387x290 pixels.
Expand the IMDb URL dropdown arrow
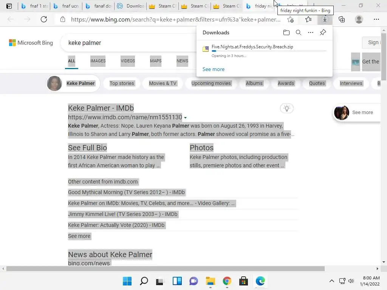185,118
